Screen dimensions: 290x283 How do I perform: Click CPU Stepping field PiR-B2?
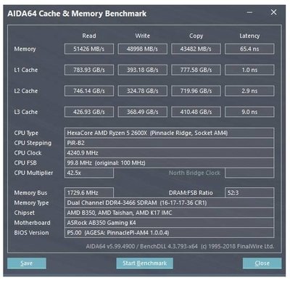point(169,143)
